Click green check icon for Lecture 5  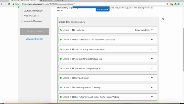tap(61, 68)
